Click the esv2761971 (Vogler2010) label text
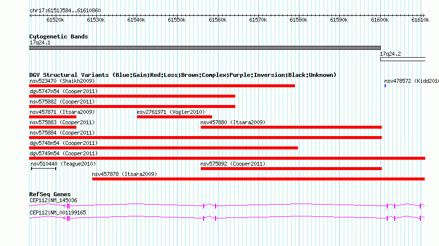This screenshot has height=246, width=439. pos(171,112)
